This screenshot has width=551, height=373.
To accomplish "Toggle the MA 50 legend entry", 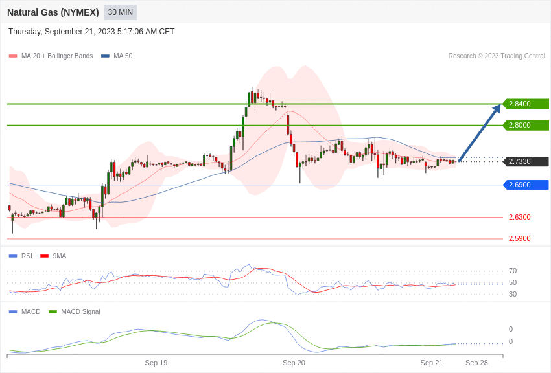I will tap(117, 56).
